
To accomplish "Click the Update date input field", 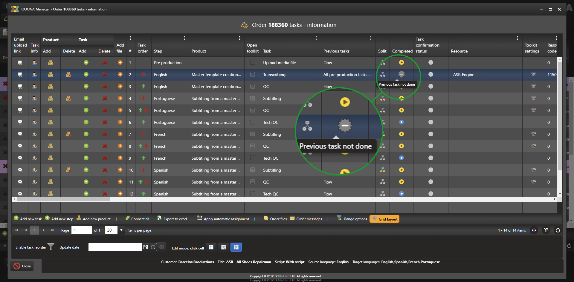I will pos(115,247).
